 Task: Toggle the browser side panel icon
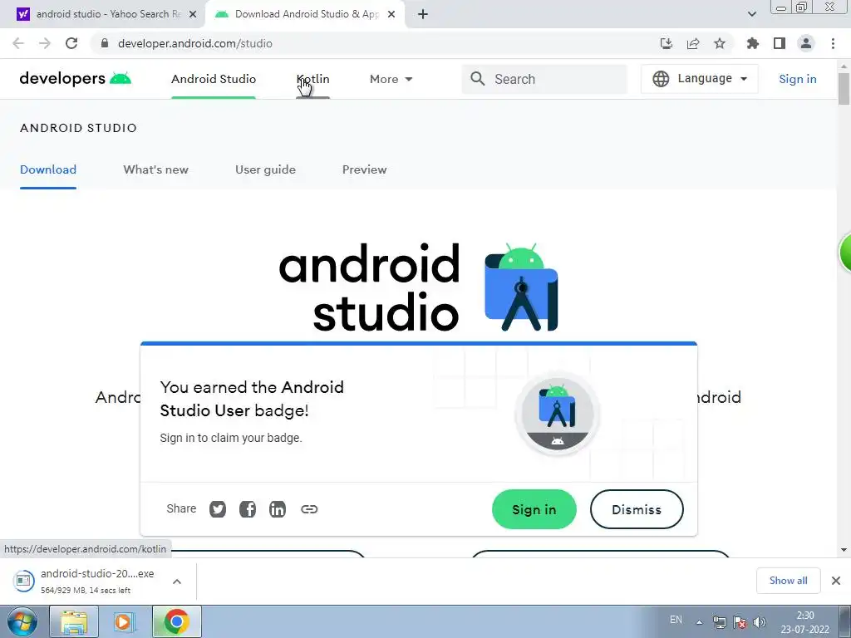click(780, 43)
